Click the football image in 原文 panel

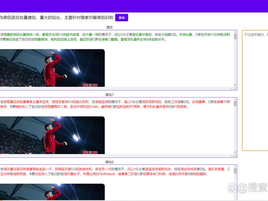pos(52,68)
